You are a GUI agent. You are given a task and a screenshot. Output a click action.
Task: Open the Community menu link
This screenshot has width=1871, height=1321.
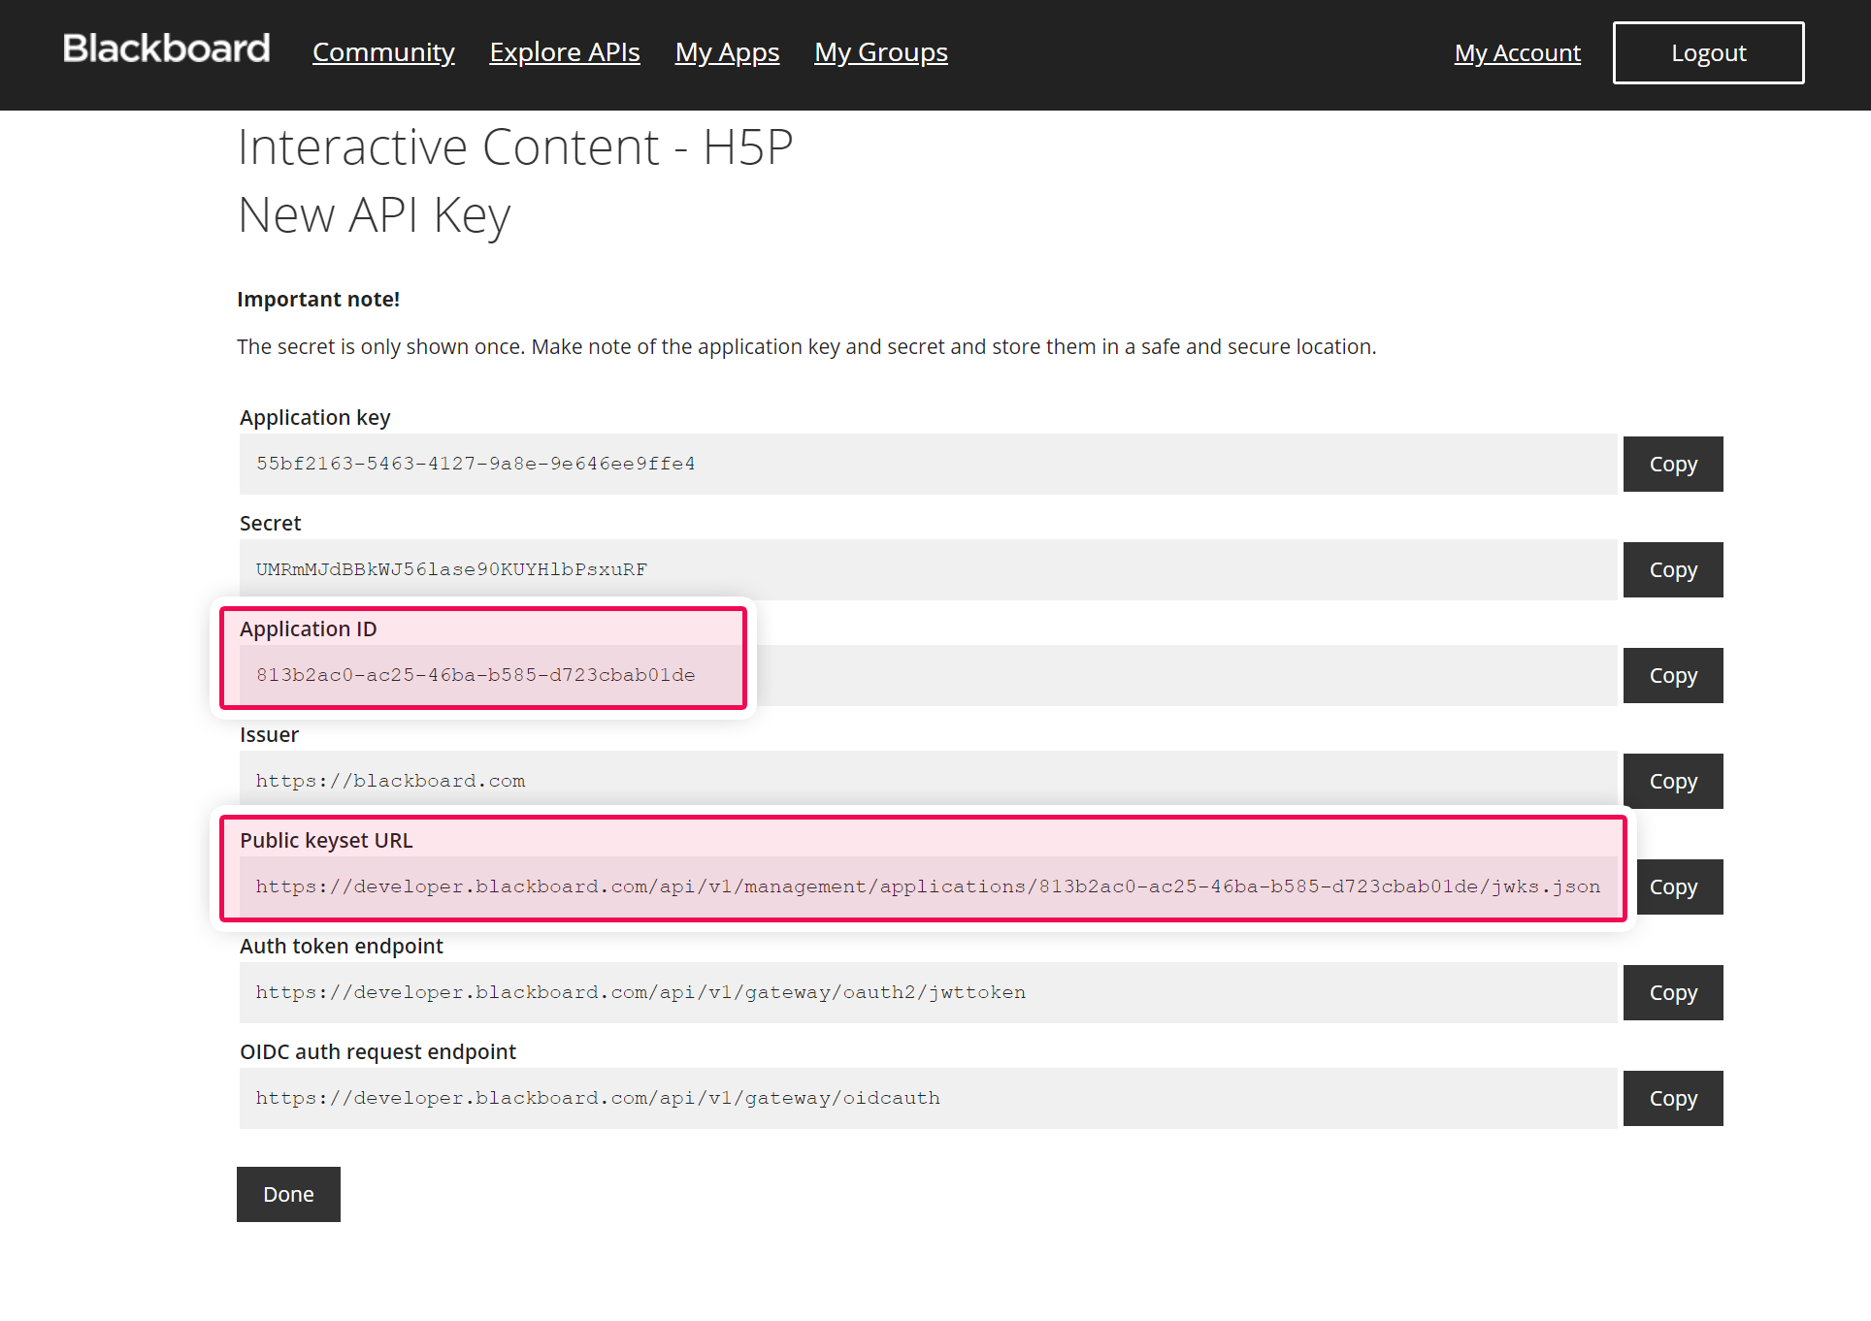(x=383, y=52)
